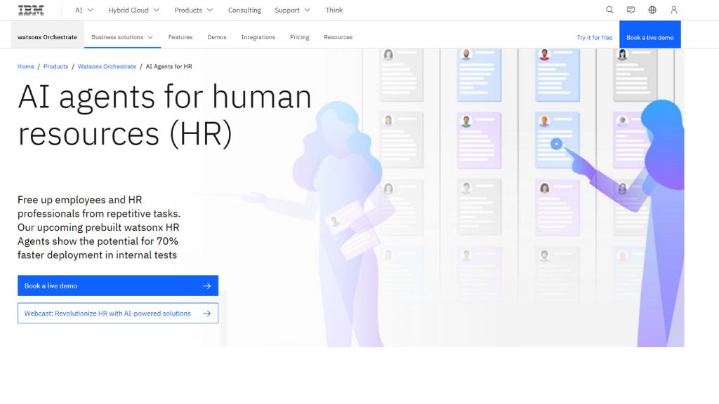719x404 pixels.
Task: Open the globe region selector icon
Action: (652, 10)
